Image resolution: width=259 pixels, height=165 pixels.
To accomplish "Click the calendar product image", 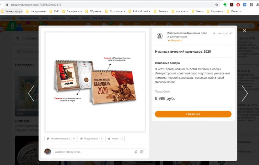I will click(x=95, y=82).
